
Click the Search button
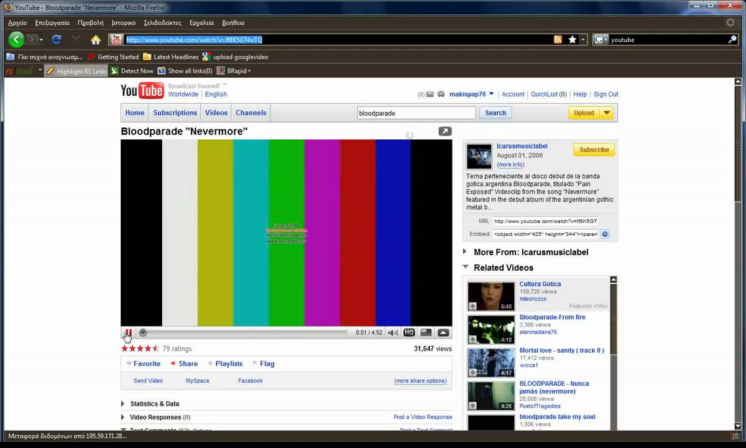click(x=495, y=113)
